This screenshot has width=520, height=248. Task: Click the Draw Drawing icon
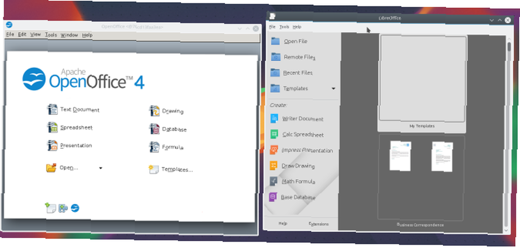[274, 165]
